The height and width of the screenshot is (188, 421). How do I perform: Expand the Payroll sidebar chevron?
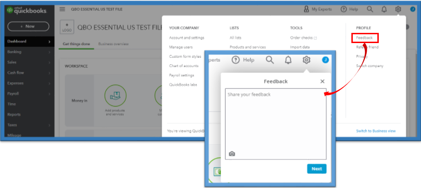[49, 94]
